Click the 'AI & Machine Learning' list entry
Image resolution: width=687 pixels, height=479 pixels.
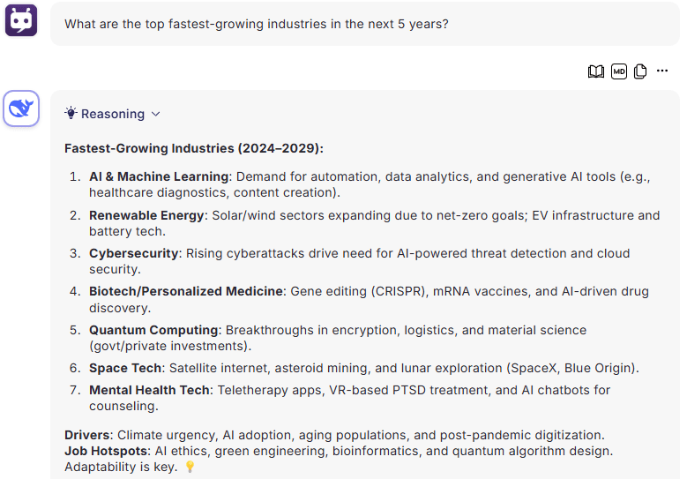[159, 176]
